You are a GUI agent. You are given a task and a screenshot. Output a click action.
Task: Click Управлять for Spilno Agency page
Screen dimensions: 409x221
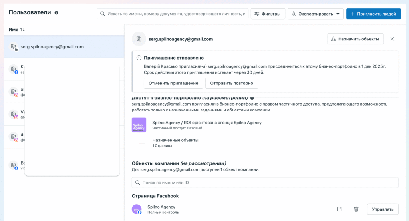[382, 209]
